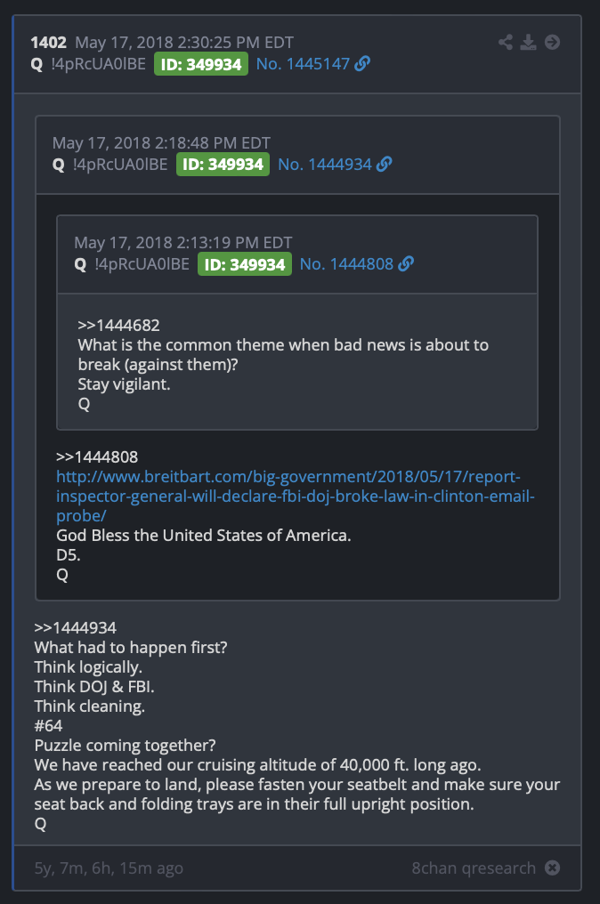Click the >>1444682 reply reference
The width and height of the screenshot is (600, 904).
tap(119, 325)
